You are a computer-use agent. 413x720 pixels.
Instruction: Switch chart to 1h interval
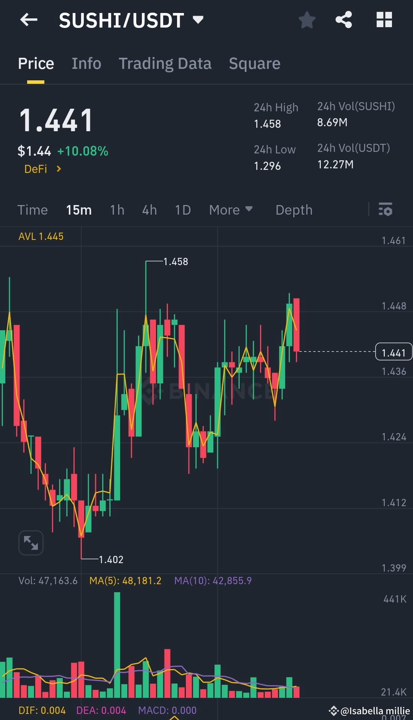click(x=117, y=210)
